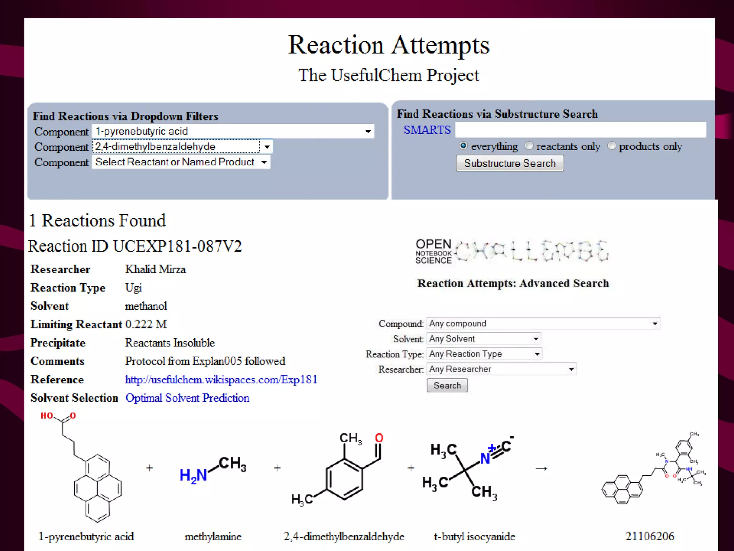
Task: Open the 2,4-dimethylbenzaldehyde component dropdown
Action: pyautogui.click(x=183, y=147)
